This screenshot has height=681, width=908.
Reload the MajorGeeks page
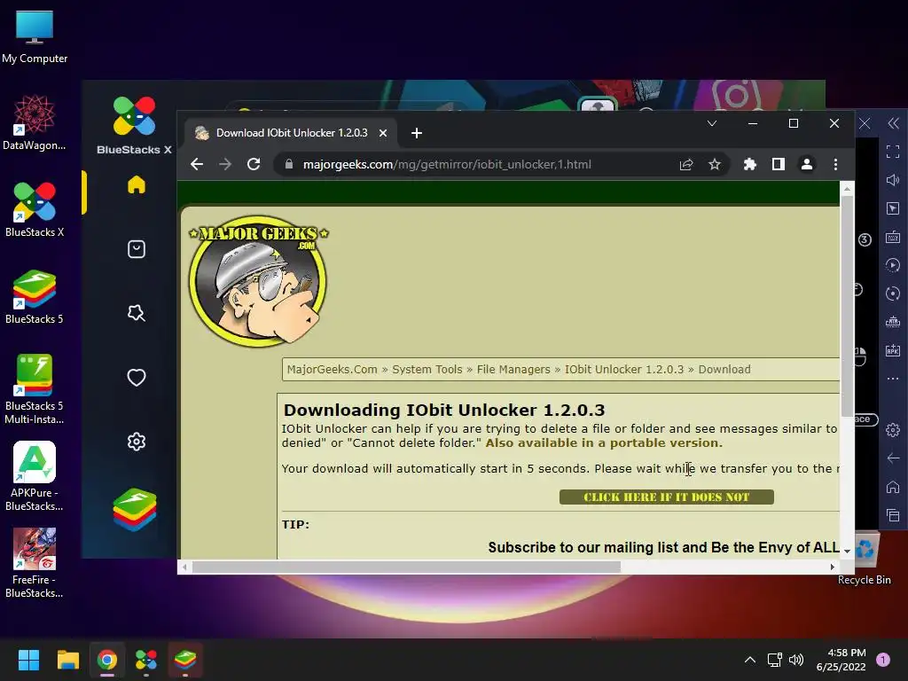pos(254,164)
